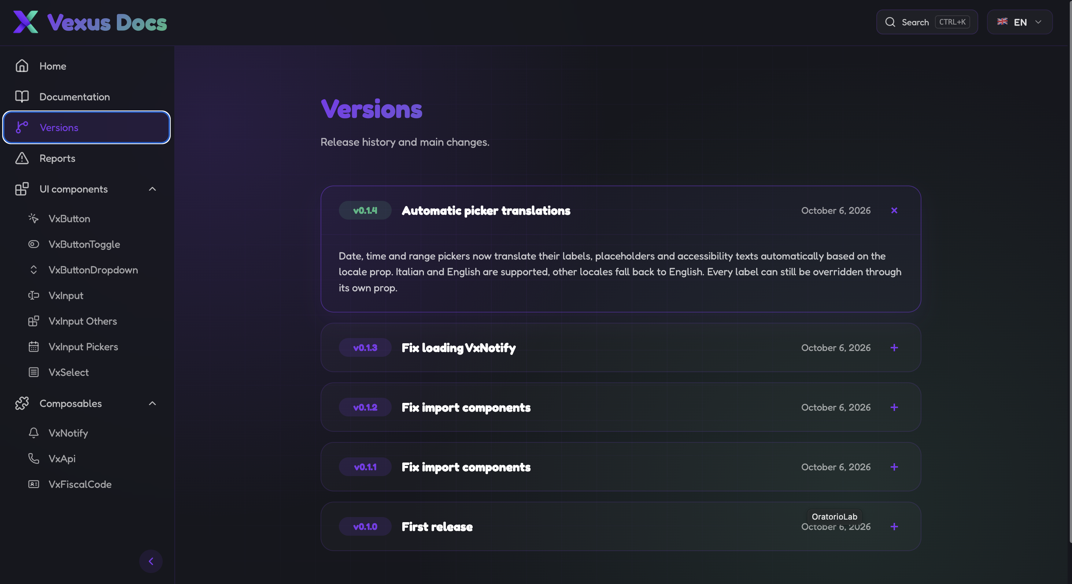Image resolution: width=1072 pixels, height=584 pixels.
Task: Click the Documentation book icon
Action: coord(22,97)
